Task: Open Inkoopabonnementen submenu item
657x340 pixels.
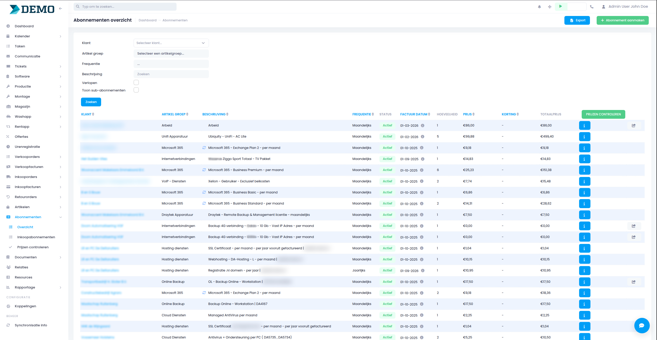Action: click(36, 237)
